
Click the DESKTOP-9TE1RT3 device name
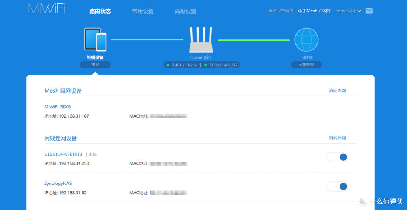coord(63,154)
